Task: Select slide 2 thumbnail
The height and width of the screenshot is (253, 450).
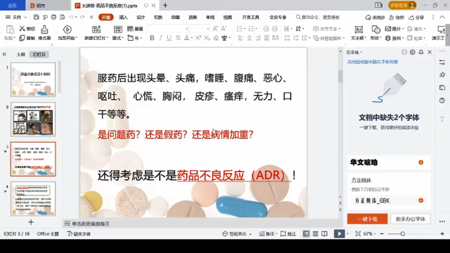Action: [x=33, y=119]
